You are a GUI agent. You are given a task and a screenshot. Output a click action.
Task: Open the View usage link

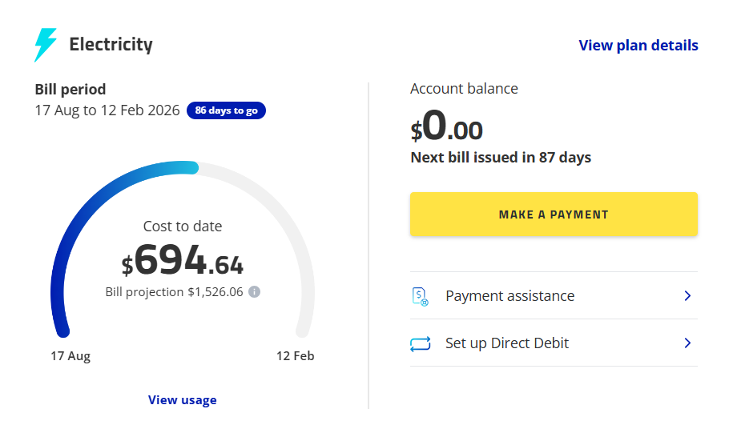click(x=182, y=400)
